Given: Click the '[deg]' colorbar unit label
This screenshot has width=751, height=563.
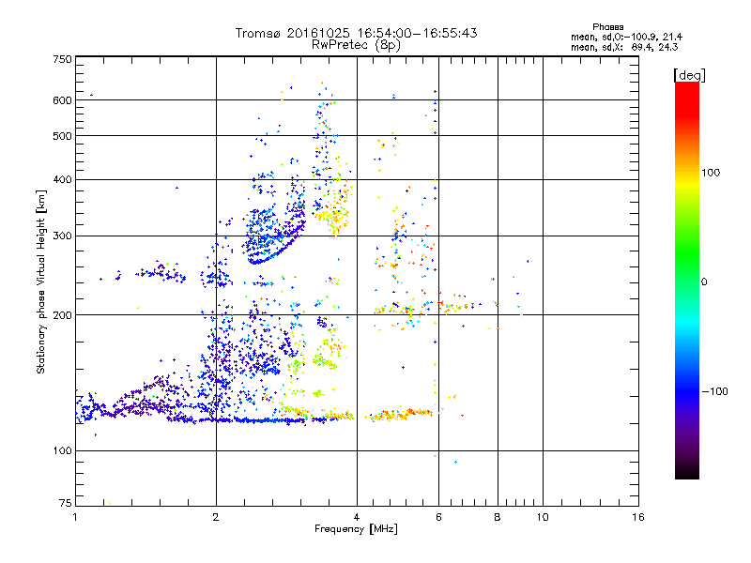Looking at the screenshot, I should (689, 75).
